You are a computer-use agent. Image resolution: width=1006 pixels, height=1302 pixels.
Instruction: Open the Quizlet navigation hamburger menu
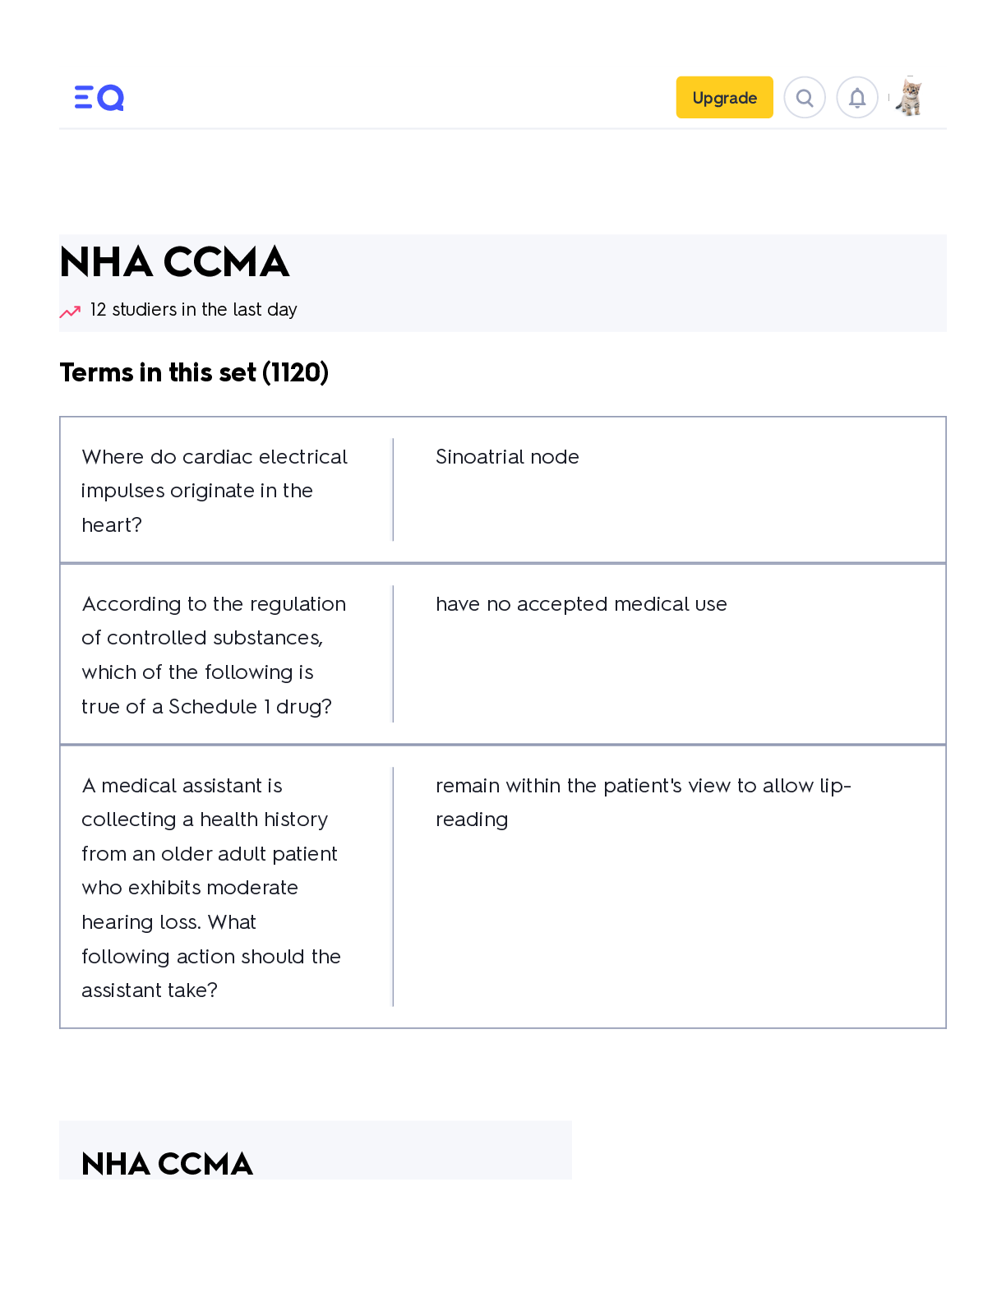pos(82,97)
